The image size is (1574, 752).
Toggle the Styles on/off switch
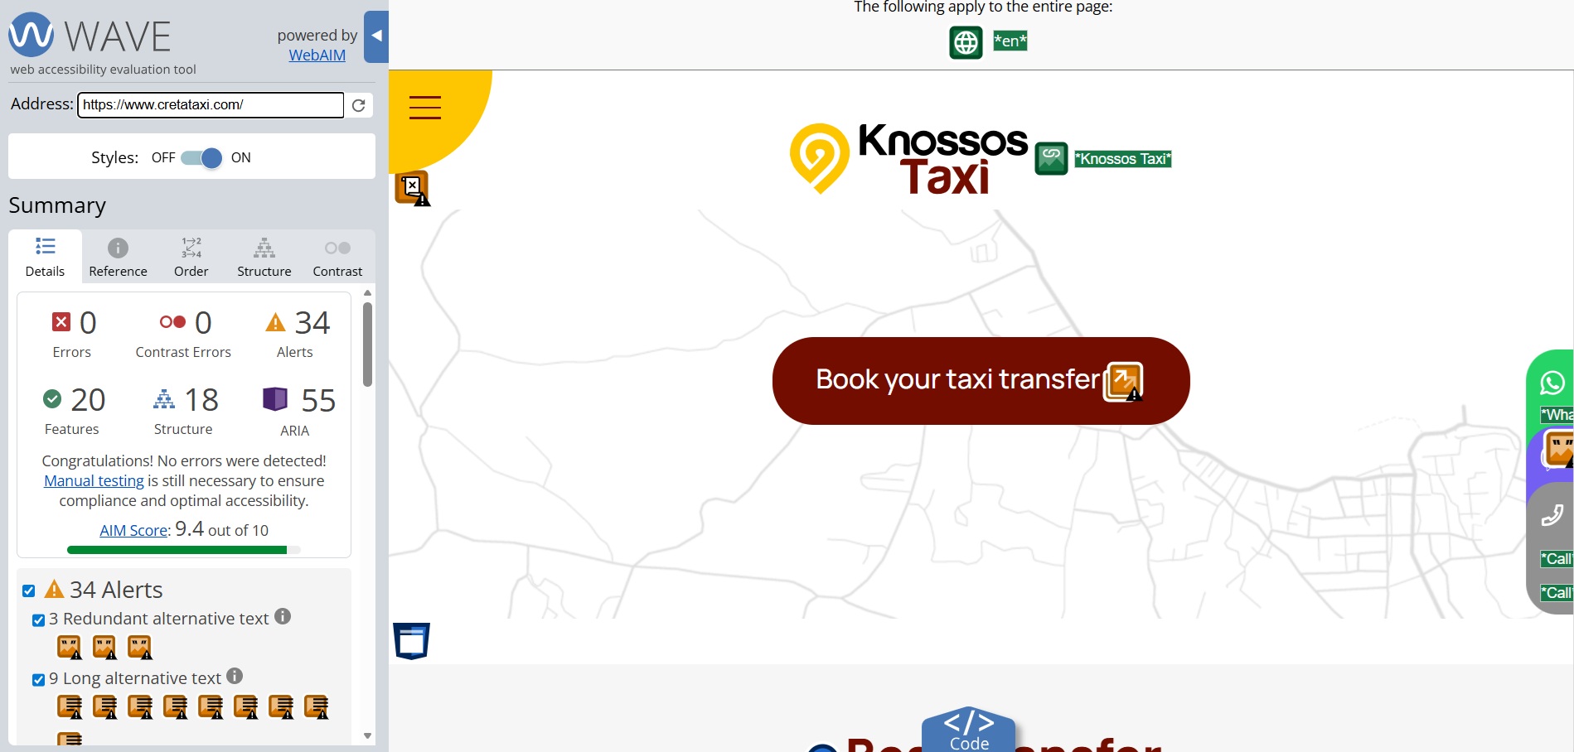coord(201,157)
